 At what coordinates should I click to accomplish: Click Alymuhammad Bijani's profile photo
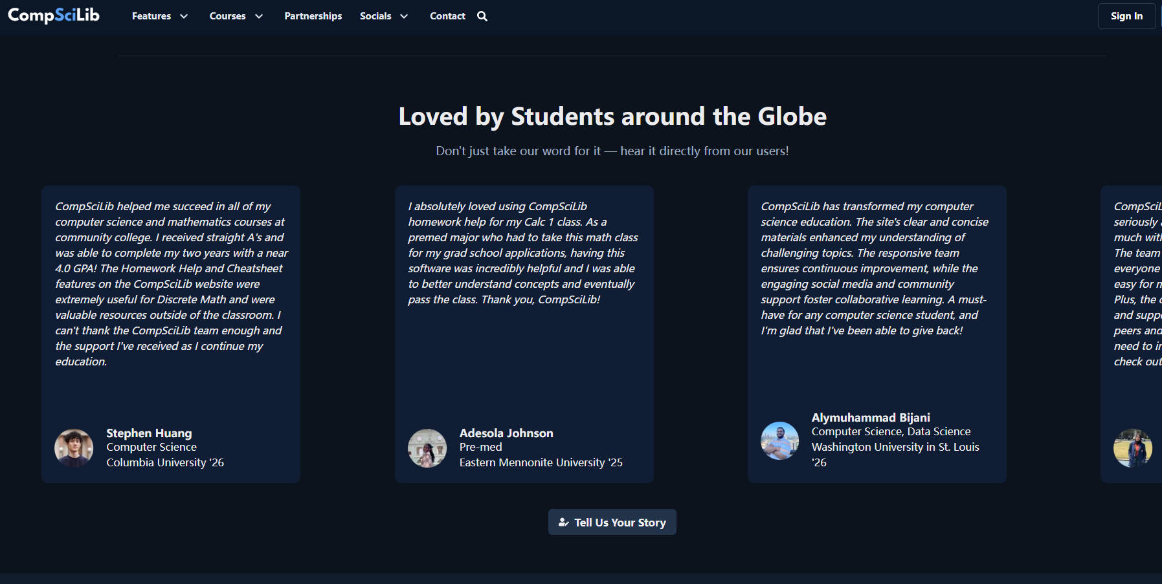point(779,440)
